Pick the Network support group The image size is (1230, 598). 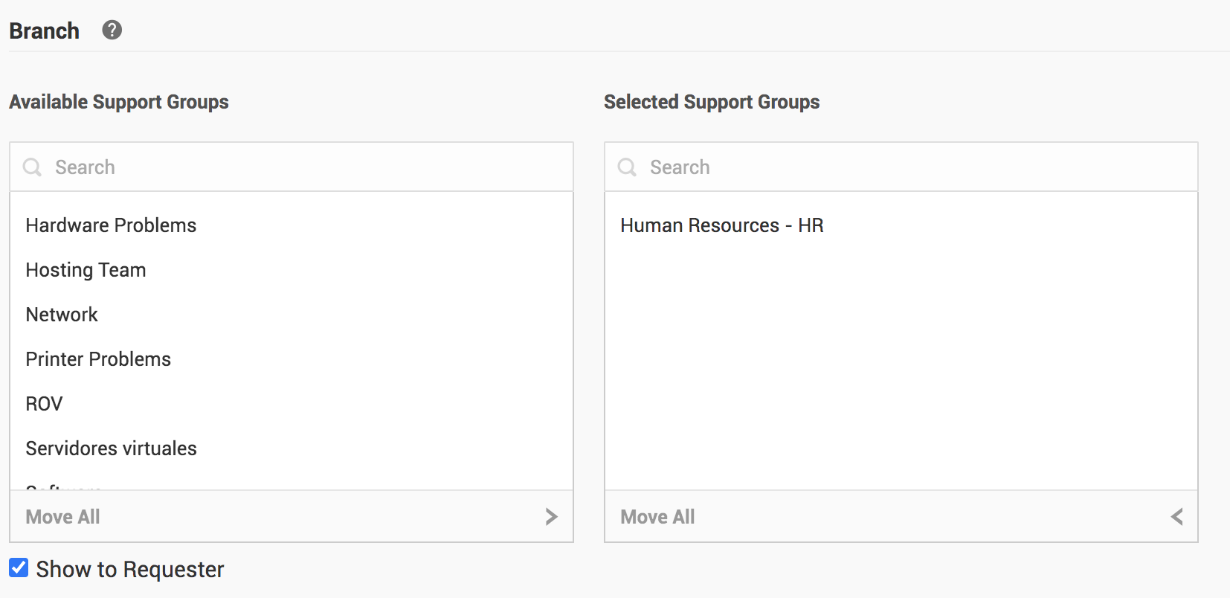[x=62, y=315]
